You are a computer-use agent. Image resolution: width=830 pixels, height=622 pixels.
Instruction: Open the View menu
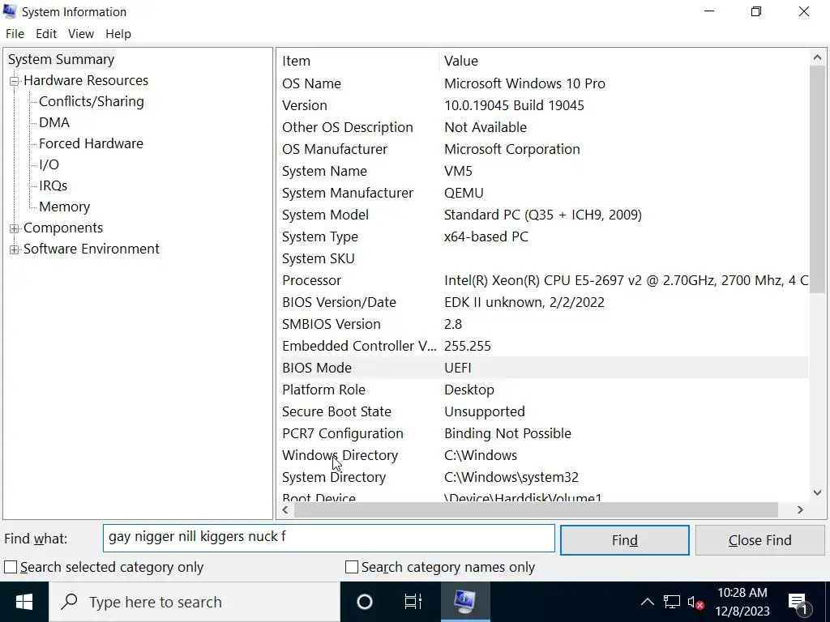point(81,34)
